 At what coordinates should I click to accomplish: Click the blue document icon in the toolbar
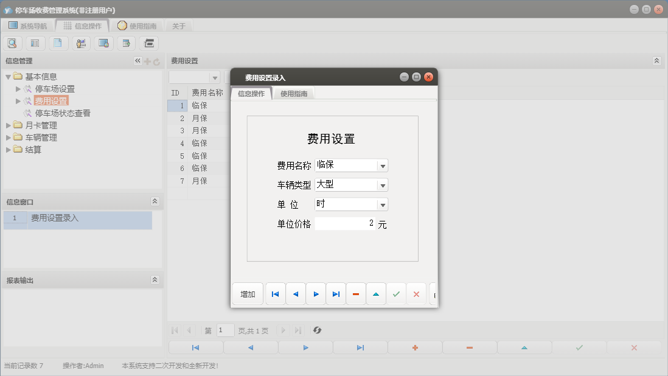point(58,43)
